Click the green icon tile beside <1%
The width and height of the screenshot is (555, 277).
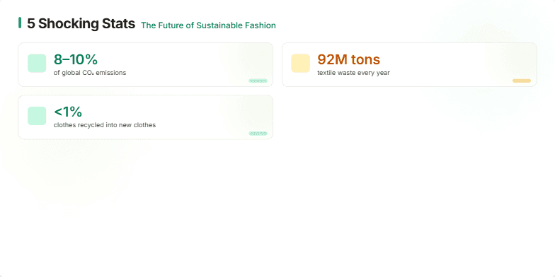37,116
